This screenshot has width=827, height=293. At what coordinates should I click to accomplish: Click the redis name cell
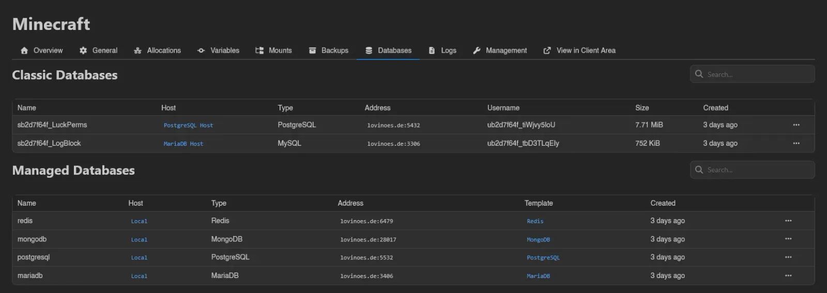(x=25, y=221)
